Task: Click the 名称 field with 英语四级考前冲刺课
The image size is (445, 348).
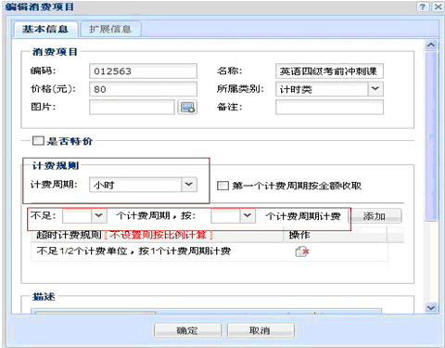Action: tap(329, 71)
